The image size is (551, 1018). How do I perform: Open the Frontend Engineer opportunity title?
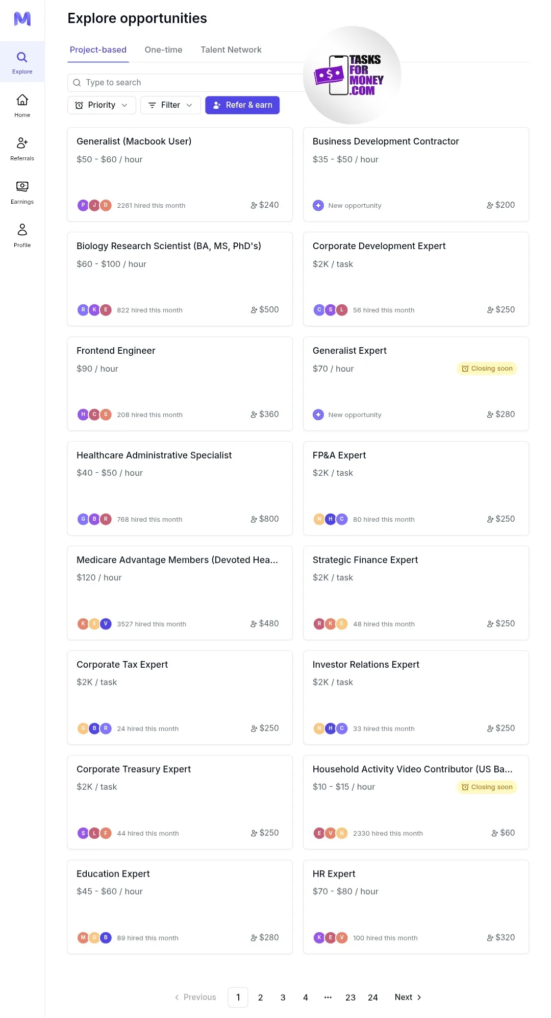pos(116,351)
